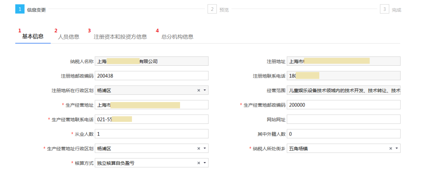Clear 注册地所在行政区划 selection with the x icon
The height and width of the screenshot is (177, 437).
[199, 90]
